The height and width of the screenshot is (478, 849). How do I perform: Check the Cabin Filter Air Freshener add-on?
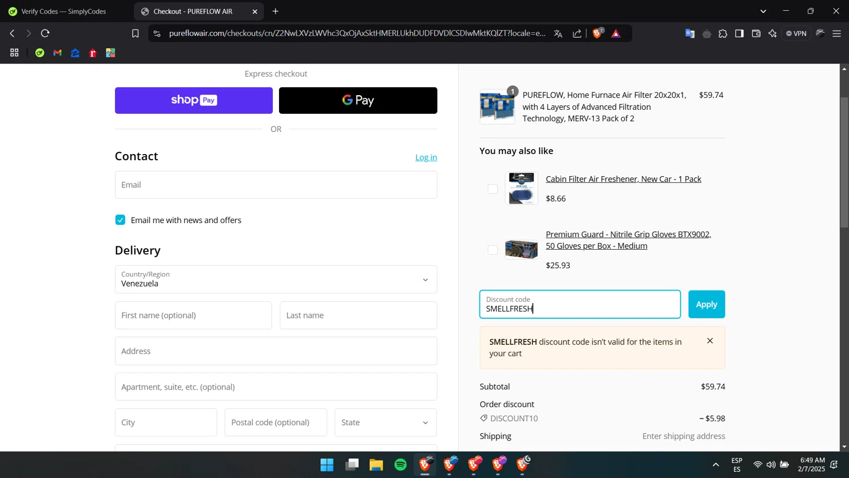(x=493, y=189)
